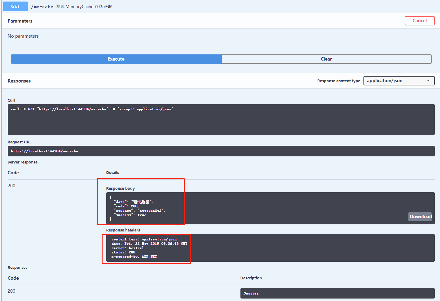Screen dimensions: 440x301
Task: Click the 200 code beside Success description
Action: click(x=11, y=291)
